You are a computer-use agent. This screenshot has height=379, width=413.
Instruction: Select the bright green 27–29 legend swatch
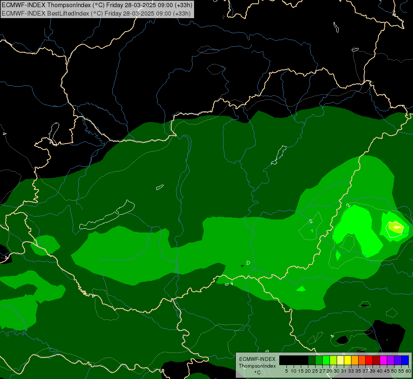point(326,360)
